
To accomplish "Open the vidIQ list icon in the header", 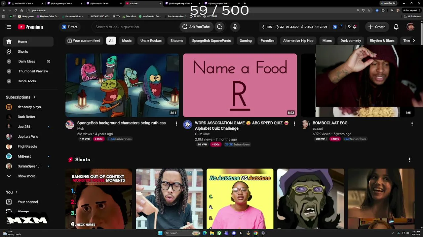I will coord(340,27).
